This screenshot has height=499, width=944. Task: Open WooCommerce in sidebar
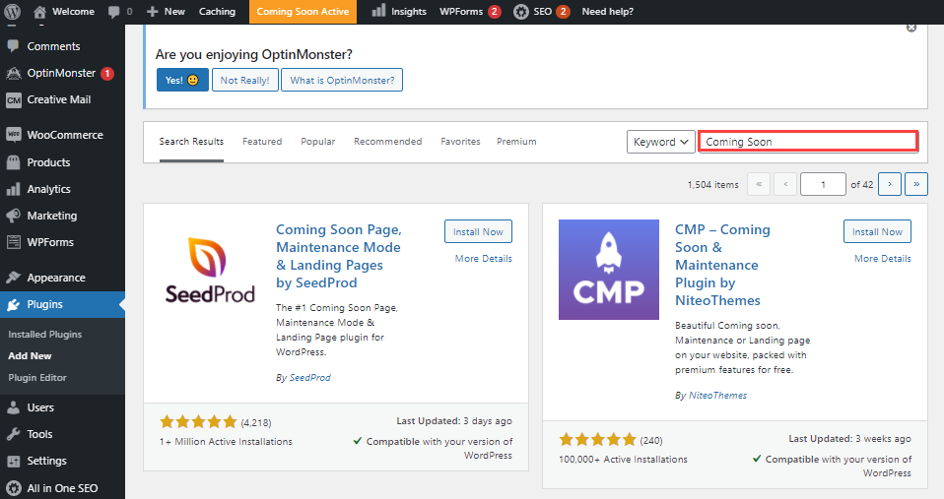point(63,135)
